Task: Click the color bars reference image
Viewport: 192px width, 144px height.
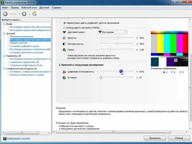Action: click(x=170, y=49)
